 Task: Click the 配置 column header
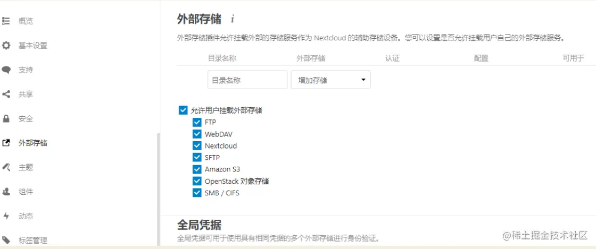pyautogui.click(x=481, y=58)
